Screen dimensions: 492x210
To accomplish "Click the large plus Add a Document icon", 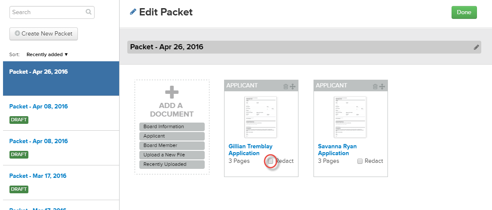I will coord(172,92).
